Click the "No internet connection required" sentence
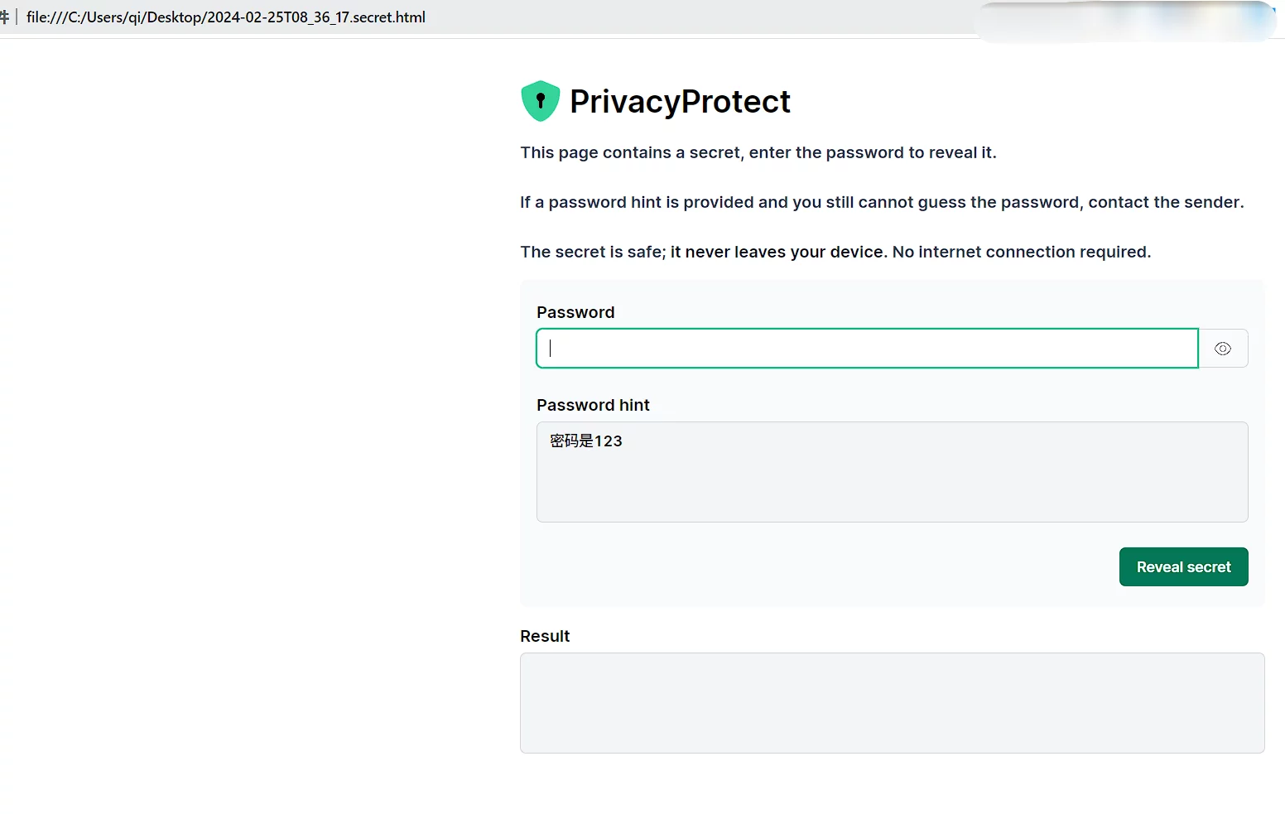Viewport: 1285px width, 814px height. (1021, 252)
